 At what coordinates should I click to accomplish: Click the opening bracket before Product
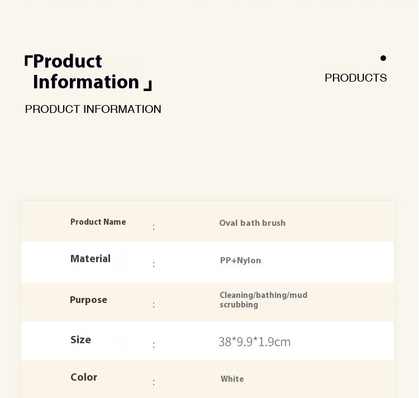click(28, 60)
